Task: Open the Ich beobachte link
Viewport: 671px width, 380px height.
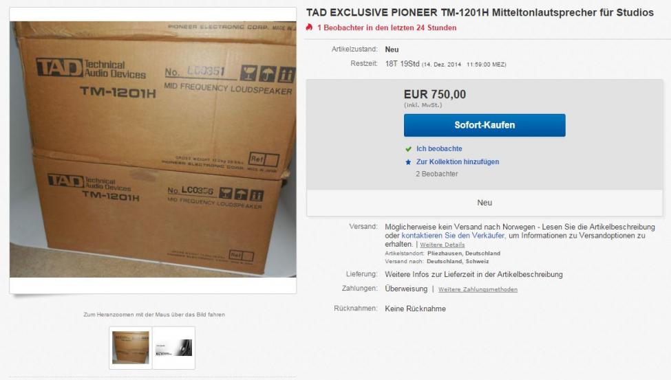Action: (439, 148)
